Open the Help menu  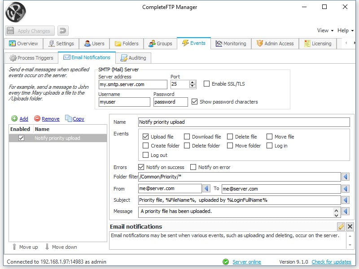[x=345, y=30]
